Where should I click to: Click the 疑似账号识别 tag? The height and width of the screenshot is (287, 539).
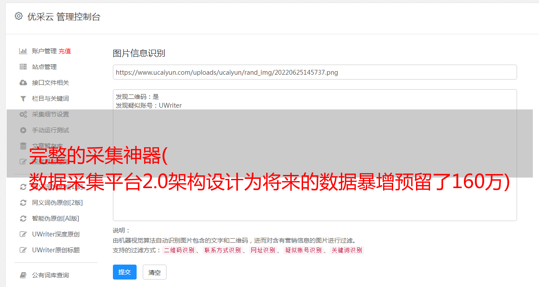[x=304, y=250]
